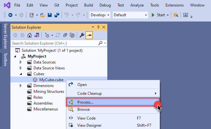The image size is (211, 129).
Task: Click the search magnifier in Solution Explorer
Action: (x=100, y=43)
